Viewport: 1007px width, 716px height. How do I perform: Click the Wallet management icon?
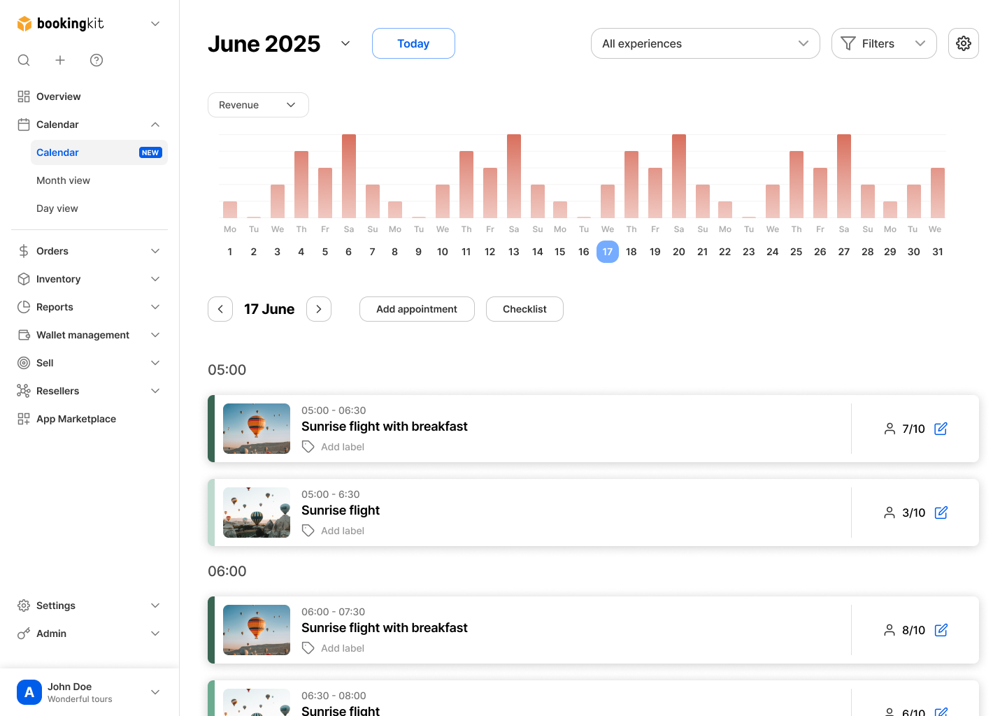point(24,334)
